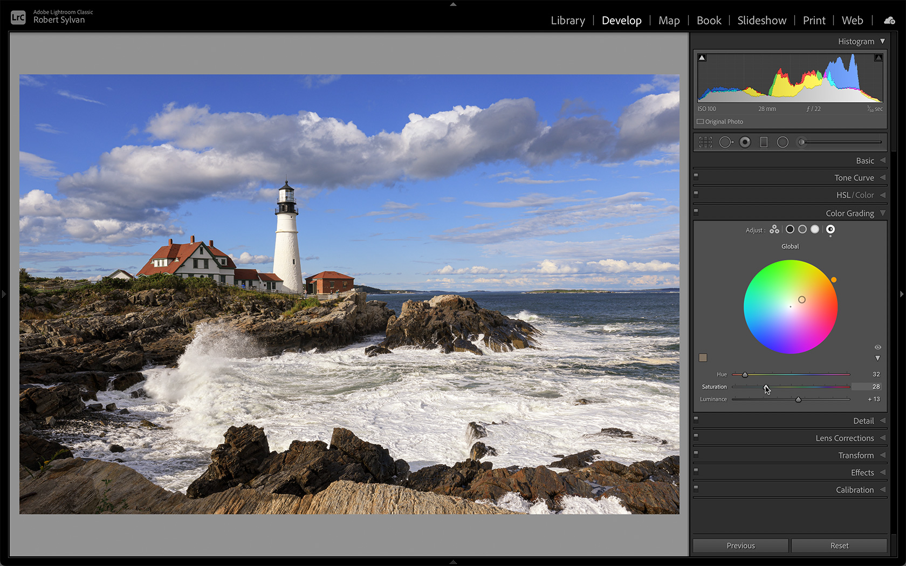Expand the Tone Curve panel
The image size is (906, 566).
coord(854,177)
